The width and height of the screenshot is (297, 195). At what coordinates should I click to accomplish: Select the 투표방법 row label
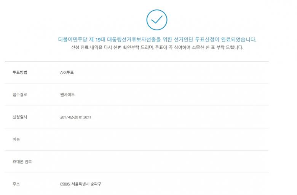[20, 72]
